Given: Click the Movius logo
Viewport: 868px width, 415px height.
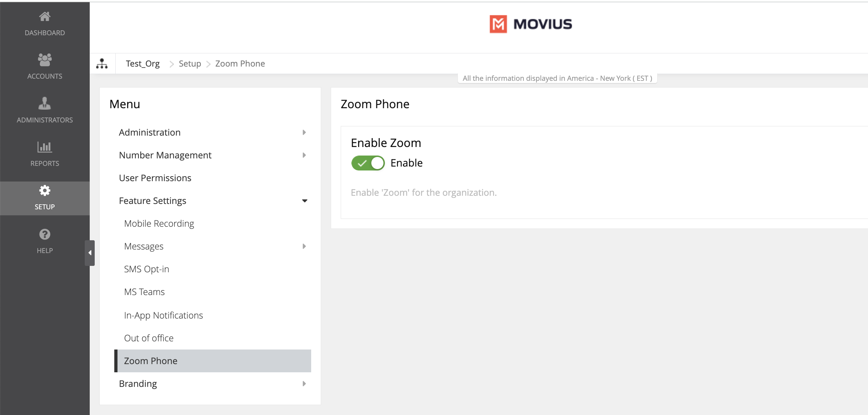Looking at the screenshot, I should tap(530, 24).
